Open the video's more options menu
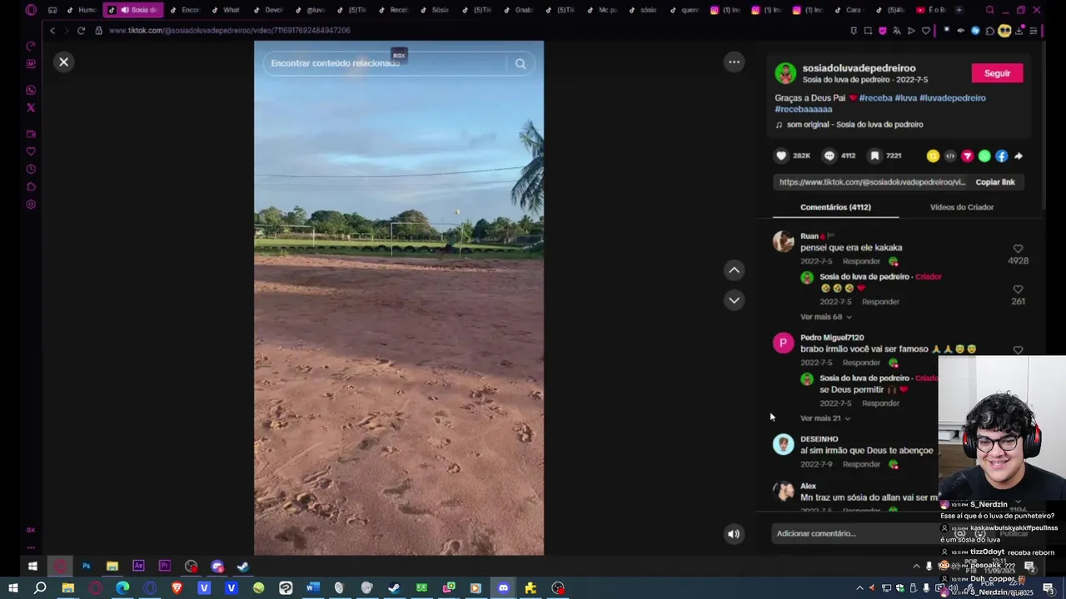The height and width of the screenshot is (599, 1066). pos(734,62)
